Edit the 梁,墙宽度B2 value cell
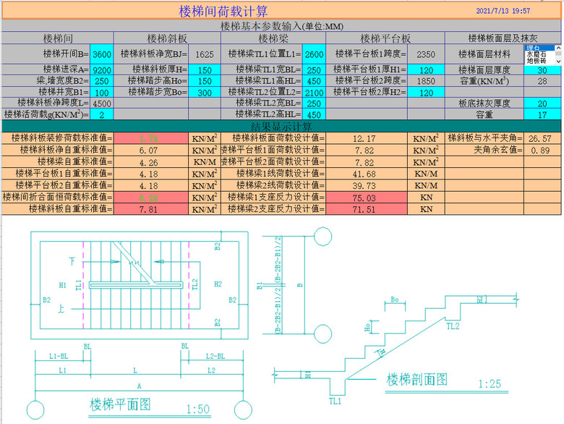The image size is (564, 424). (x=102, y=81)
